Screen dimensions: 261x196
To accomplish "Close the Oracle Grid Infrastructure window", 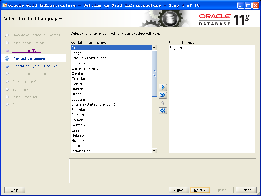I will (x=256, y=5).
